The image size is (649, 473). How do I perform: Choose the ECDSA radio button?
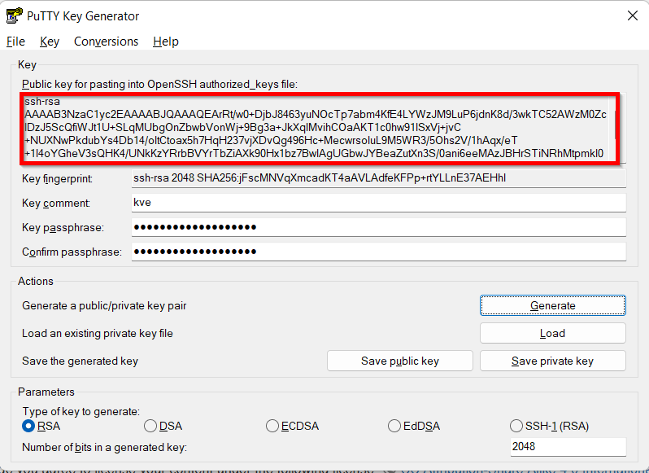[273, 426]
